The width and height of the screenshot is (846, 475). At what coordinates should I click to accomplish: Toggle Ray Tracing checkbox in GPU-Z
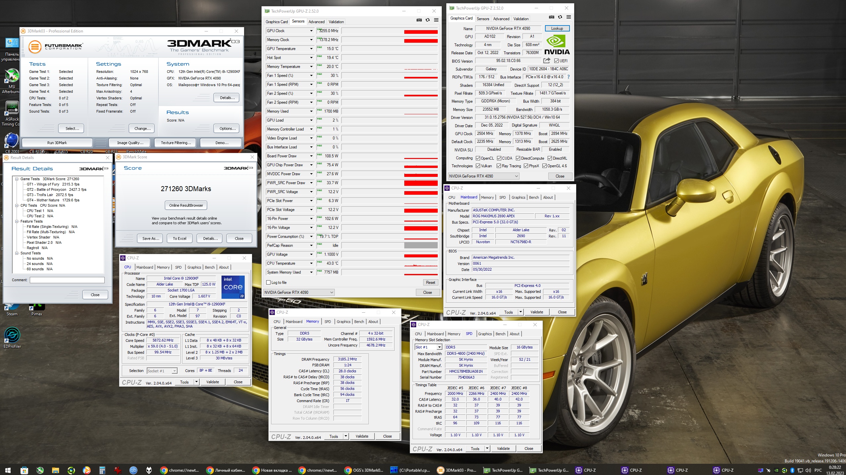[x=499, y=166]
